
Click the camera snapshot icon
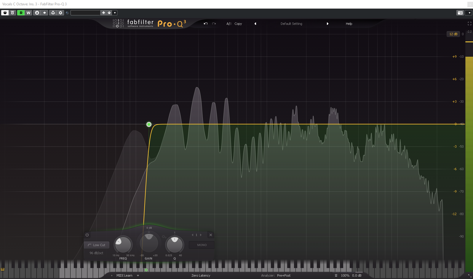coord(460,13)
